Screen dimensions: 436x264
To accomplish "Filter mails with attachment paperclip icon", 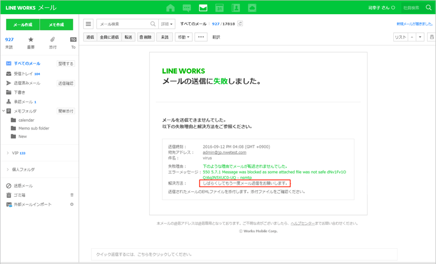I will click(x=52, y=40).
